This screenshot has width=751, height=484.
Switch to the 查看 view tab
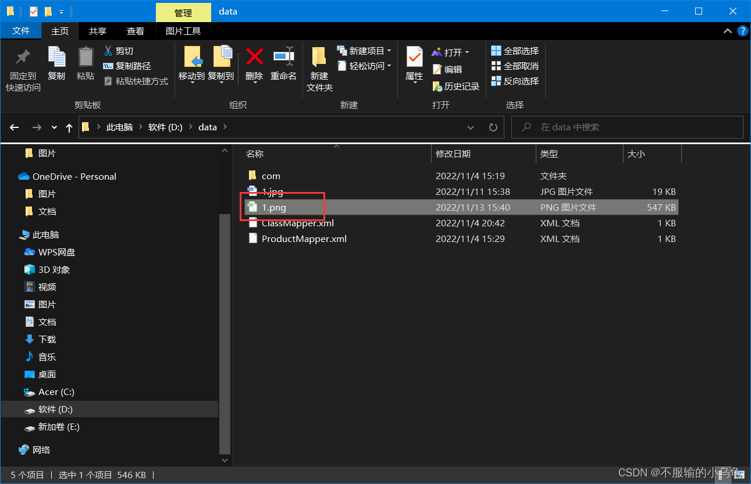[136, 31]
